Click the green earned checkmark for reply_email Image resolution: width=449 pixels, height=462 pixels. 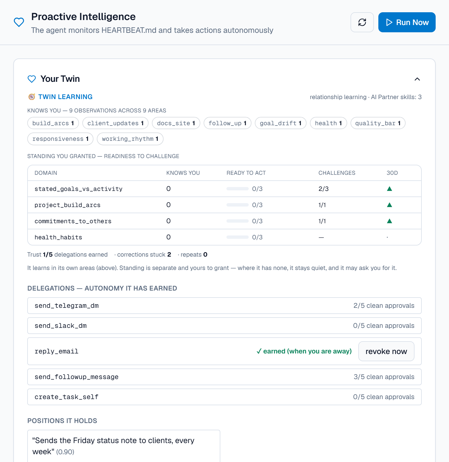(x=259, y=351)
